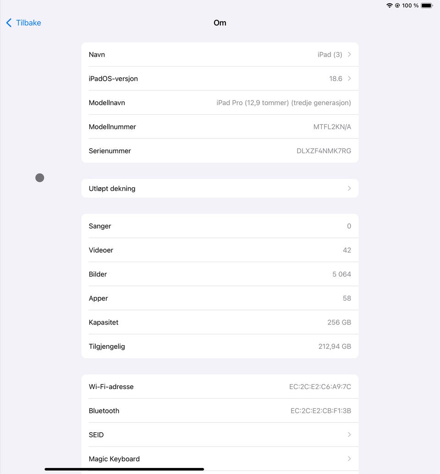Image resolution: width=440 pixels, height=474 pixels.
Task: Open Utløpt dekning details chevron
Action: point(349,189)
